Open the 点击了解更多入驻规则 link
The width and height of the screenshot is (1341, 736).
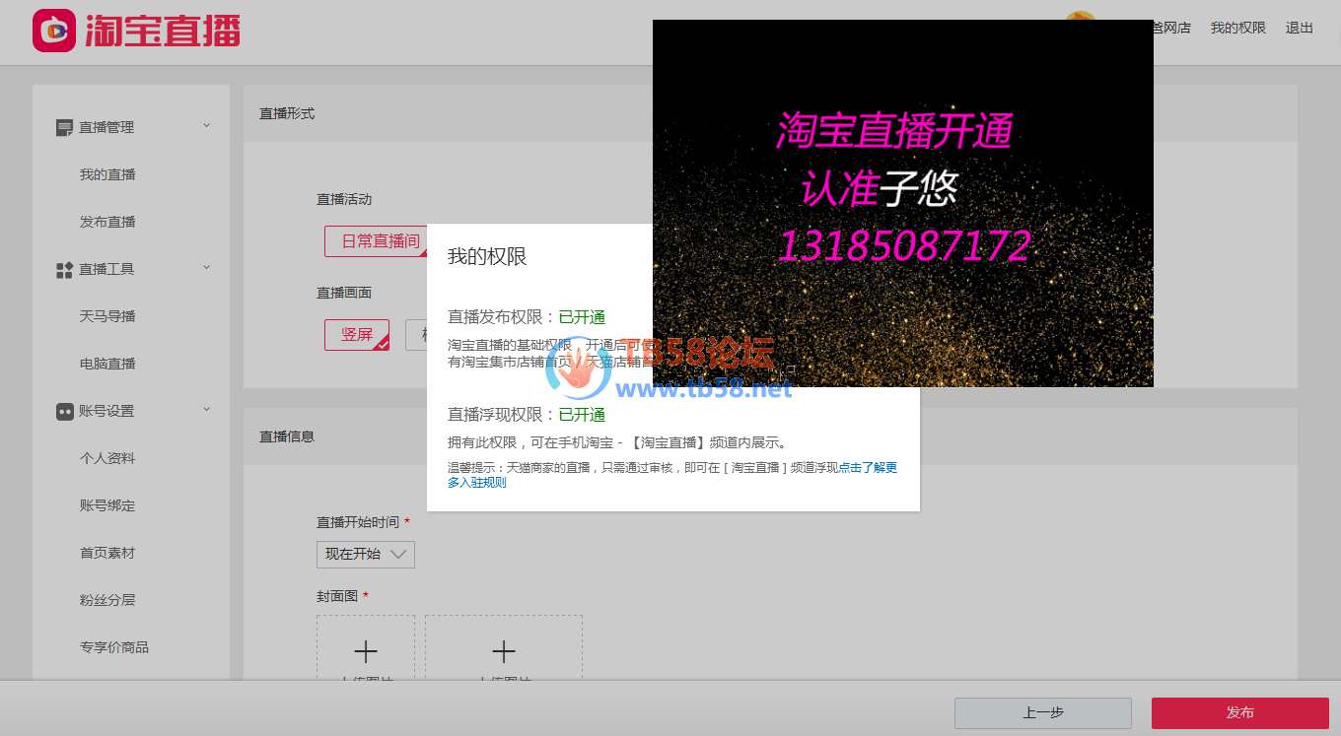[x=868, y=468]
